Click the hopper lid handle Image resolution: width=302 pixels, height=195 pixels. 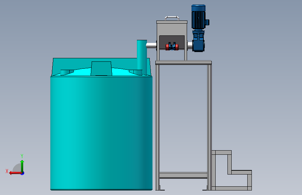pos(172,18)
